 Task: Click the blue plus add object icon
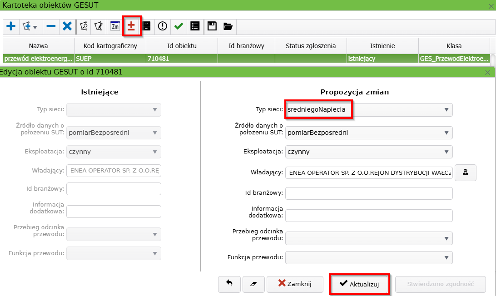pos(11,26)
